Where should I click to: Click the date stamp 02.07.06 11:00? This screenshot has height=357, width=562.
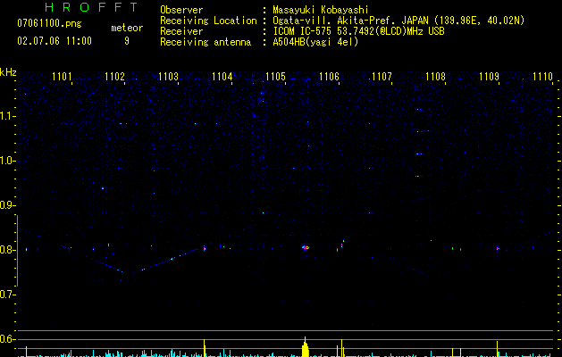[x=55, y=41]
